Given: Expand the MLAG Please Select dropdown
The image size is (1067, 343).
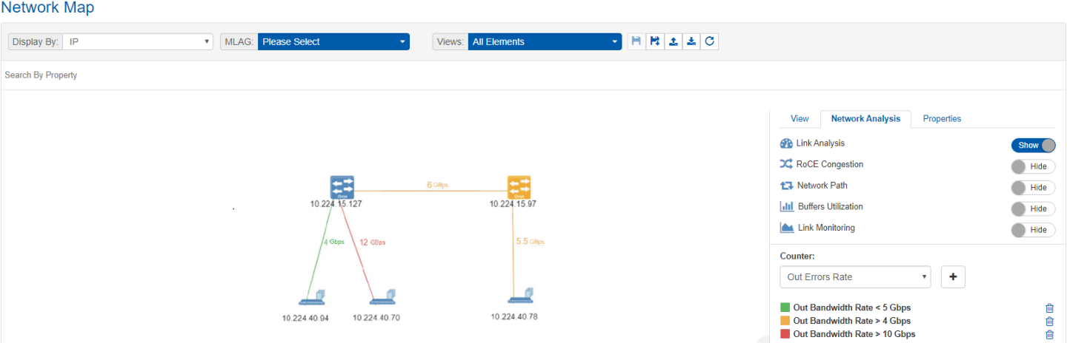Looking at the screenshot, I should click(333, 42).
